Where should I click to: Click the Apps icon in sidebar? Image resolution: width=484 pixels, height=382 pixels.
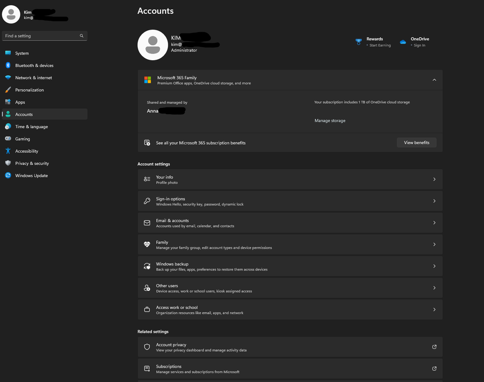8,102
